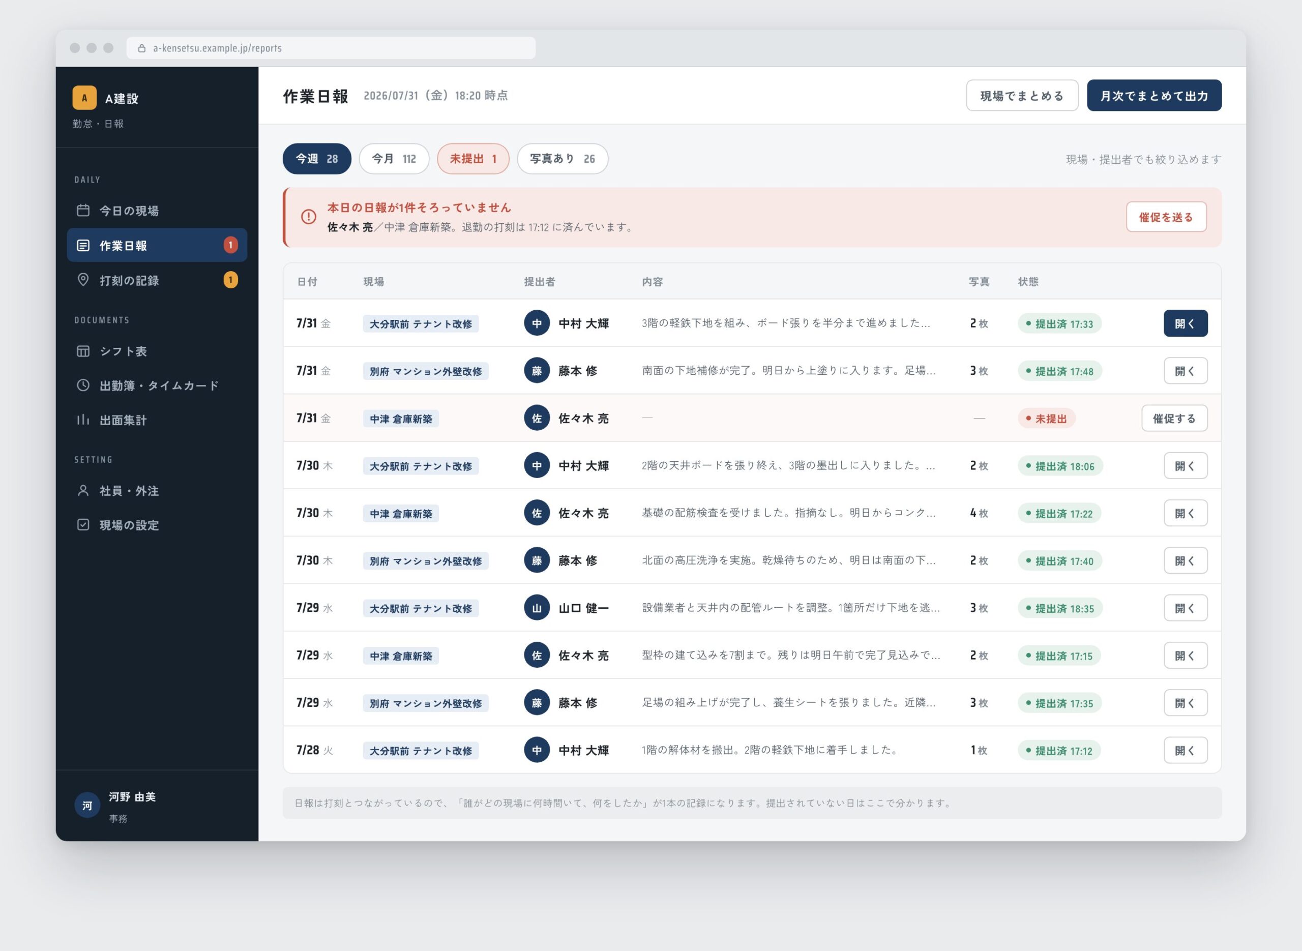The width and height of the screenshot is (1302, 951).
Task: Open the report submitted at 18:06
Action: click(x=1185, y=466)
